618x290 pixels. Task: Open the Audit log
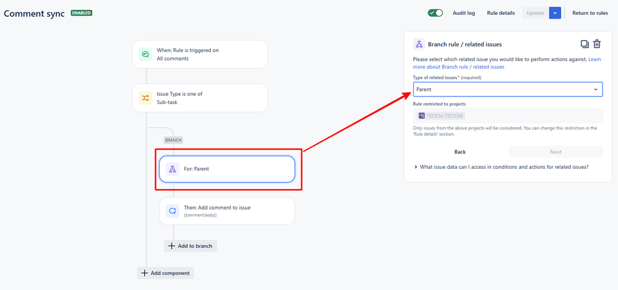click(x=464, y=13)
